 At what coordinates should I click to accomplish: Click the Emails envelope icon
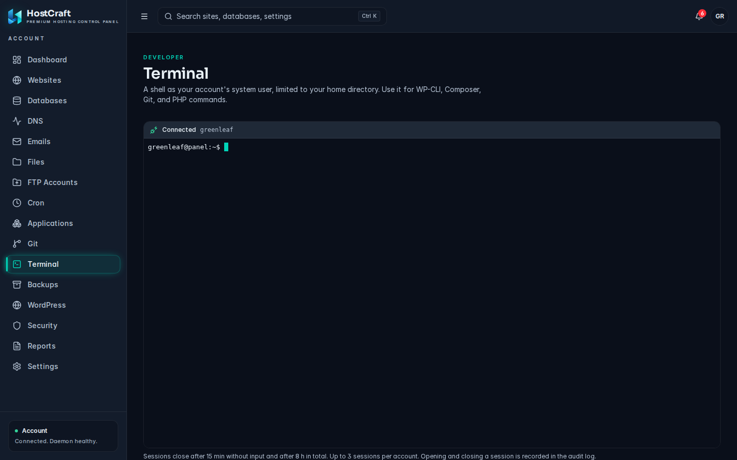17,142
